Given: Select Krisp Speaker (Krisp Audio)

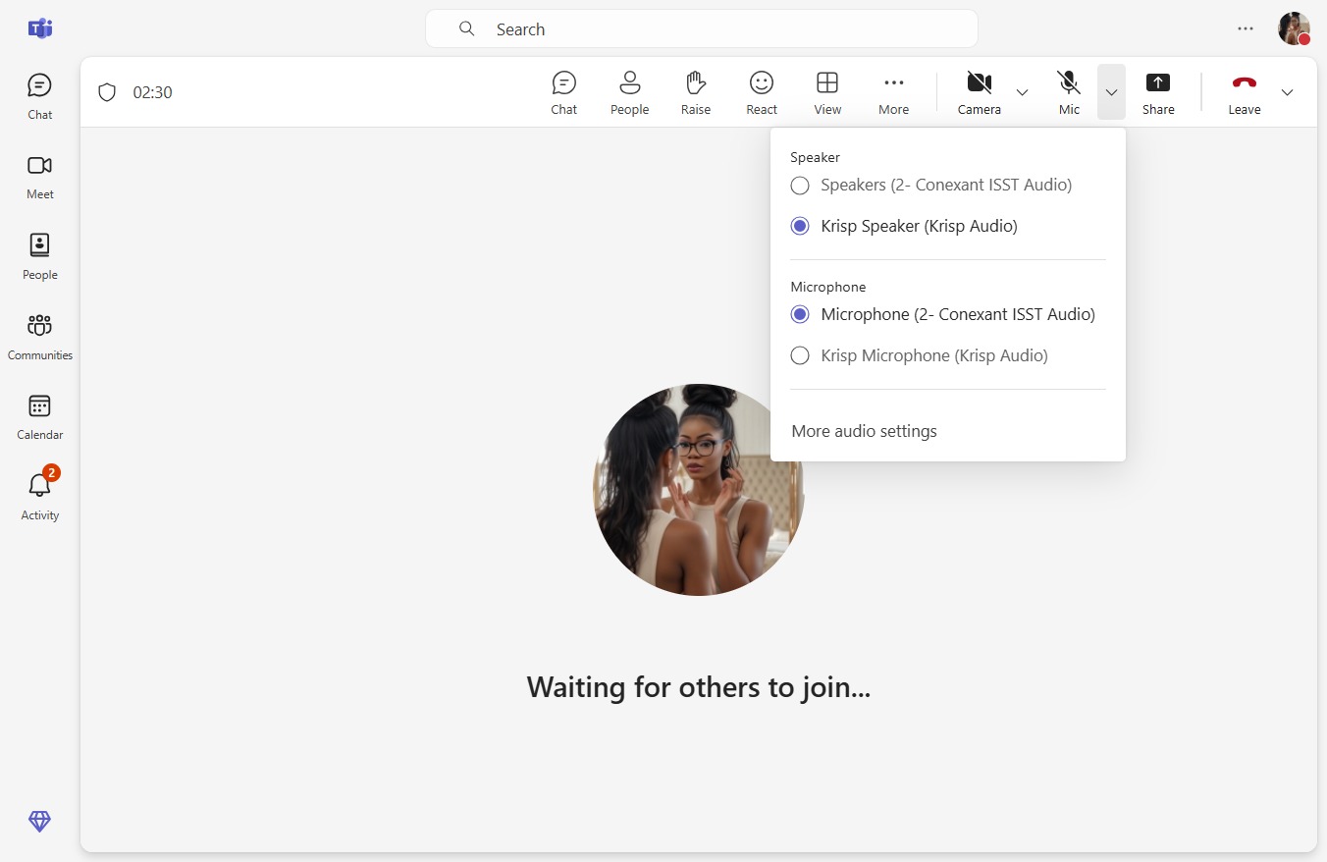Looking at the screenshot, I should click(904, 226).
